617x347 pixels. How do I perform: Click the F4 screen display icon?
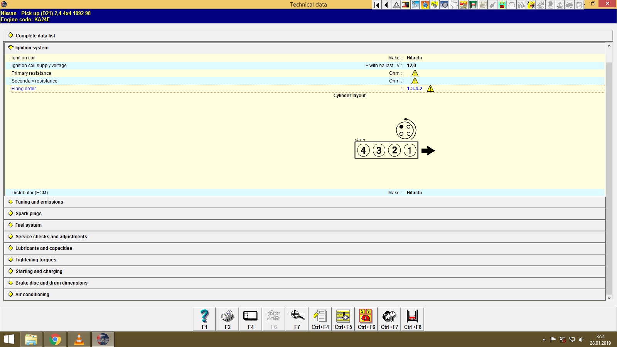pos(250,316)
